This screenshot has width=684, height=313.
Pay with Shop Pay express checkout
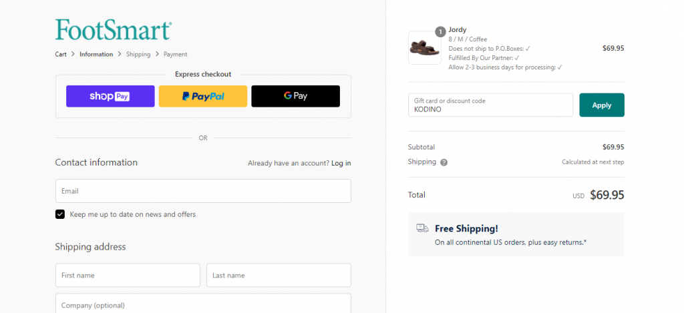click(110, 96)
